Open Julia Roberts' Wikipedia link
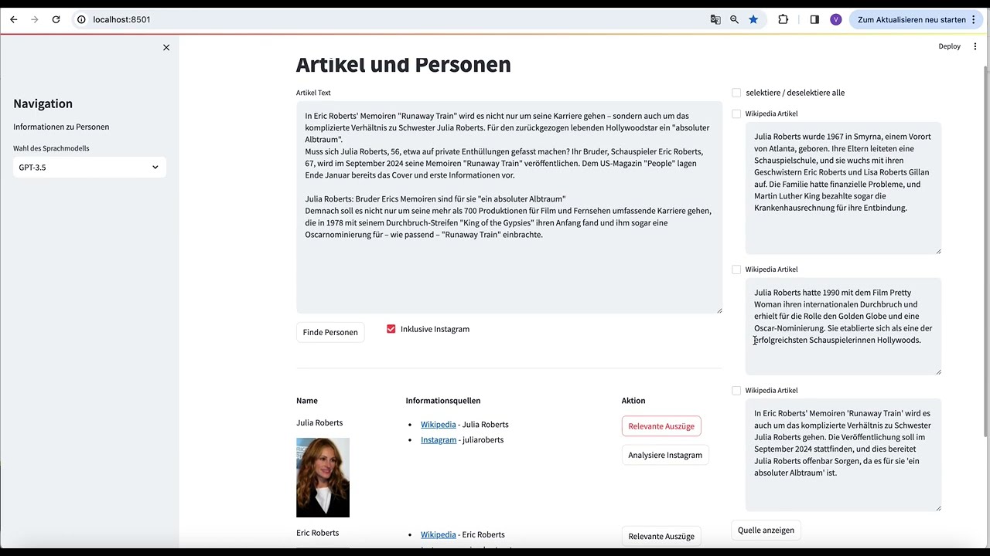Viewport: 990px width, 556px height. point(438,425)
